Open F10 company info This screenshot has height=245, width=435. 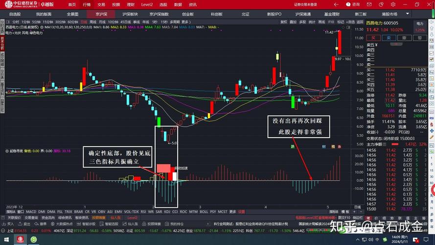(331, 22)
